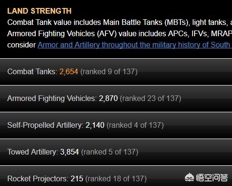
Task: Click the ranked 4 of 137 text
Action: (x=135, y=125)
